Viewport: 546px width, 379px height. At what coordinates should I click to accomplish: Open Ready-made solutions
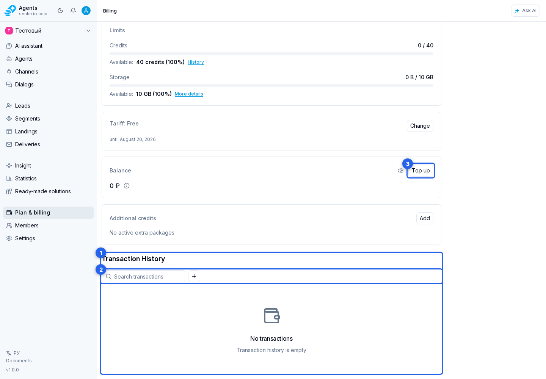click(x=49, y=191)
